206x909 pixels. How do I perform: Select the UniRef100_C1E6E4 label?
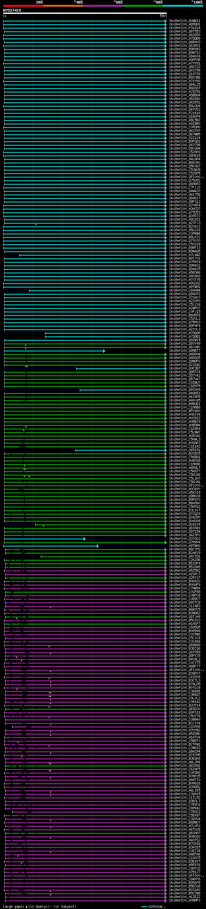click(x=184, y=429)
